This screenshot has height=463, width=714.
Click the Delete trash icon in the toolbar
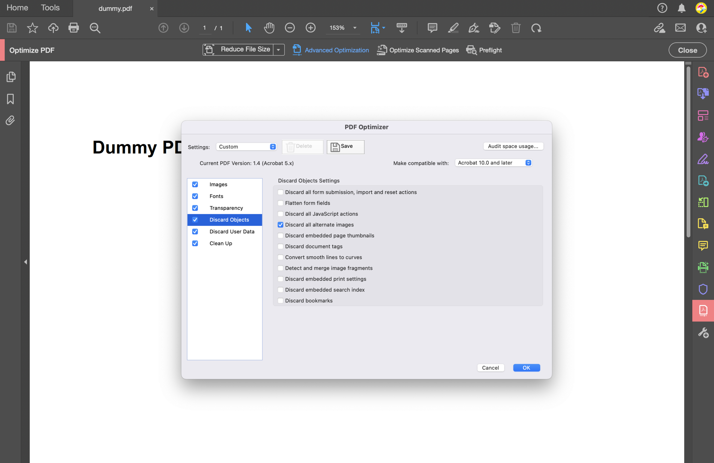pos(515,28)
